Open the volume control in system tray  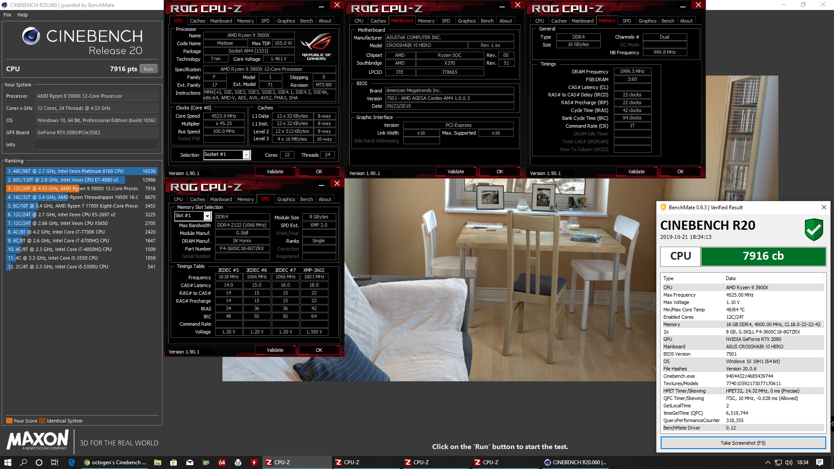pyautogui.click(x=789, y=462)
